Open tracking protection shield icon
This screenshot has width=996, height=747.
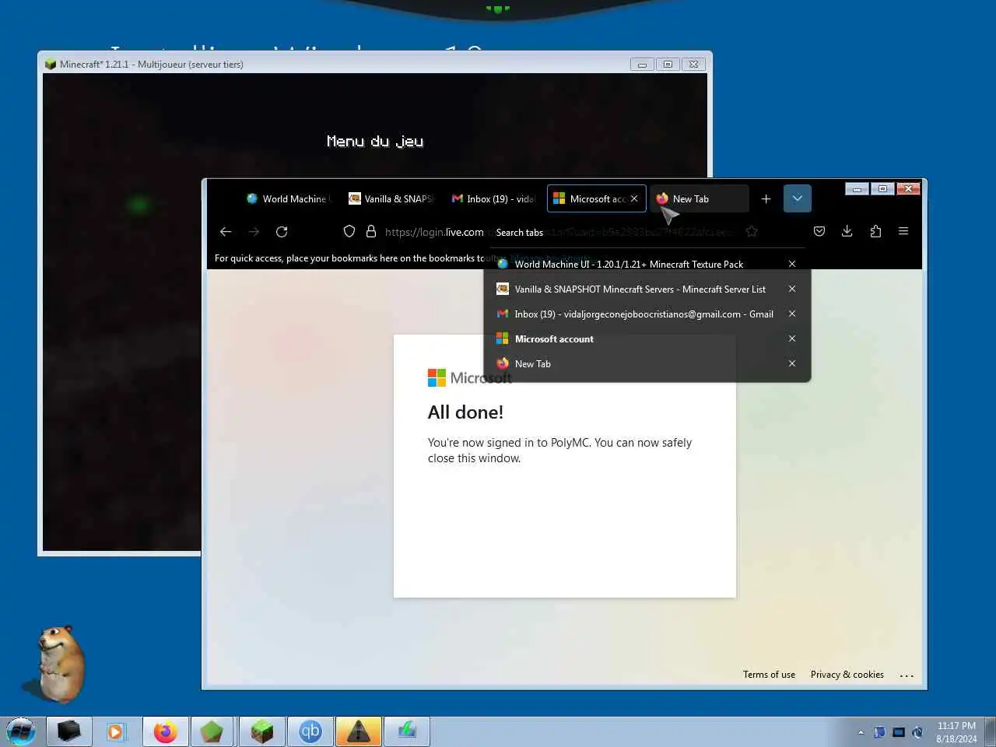click(349, 231)
